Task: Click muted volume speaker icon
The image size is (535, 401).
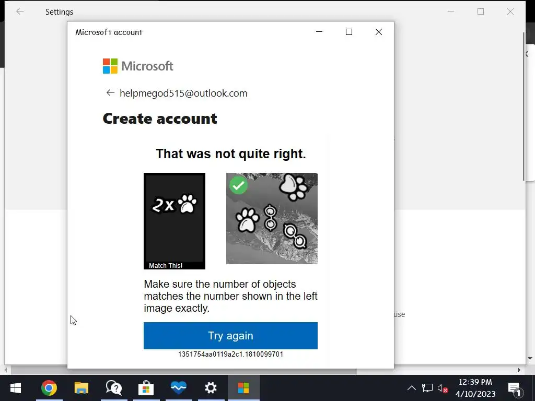Action: click(443, 388)
